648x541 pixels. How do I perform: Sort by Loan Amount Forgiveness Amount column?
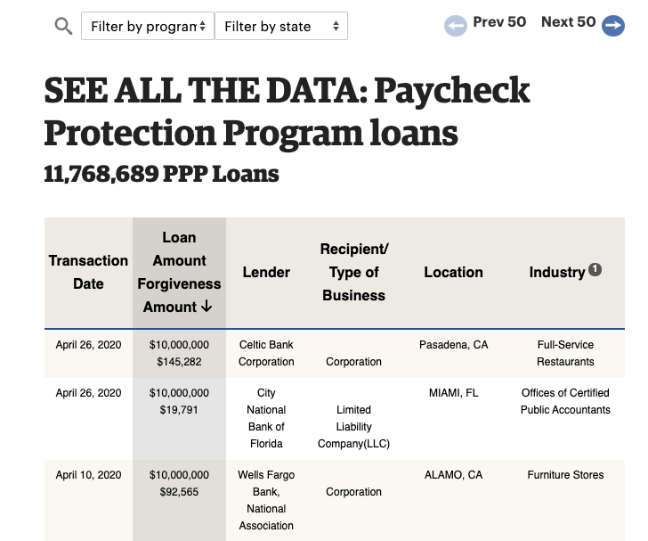click(179, 272)
